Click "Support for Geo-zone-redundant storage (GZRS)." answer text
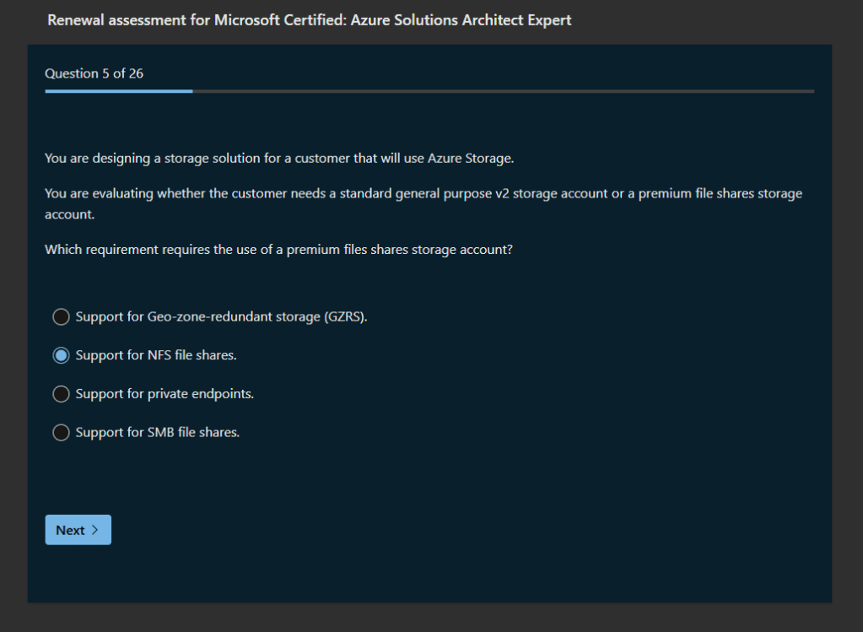Screen dimensions: 863x632 [x=222, y=317]
